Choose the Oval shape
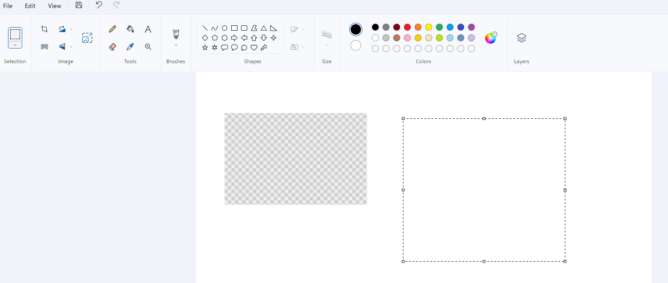The image size is (668, 283). pos(225,28)
